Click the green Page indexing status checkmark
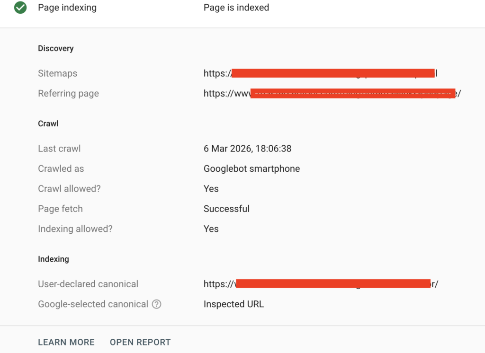 tap(20, 8)
